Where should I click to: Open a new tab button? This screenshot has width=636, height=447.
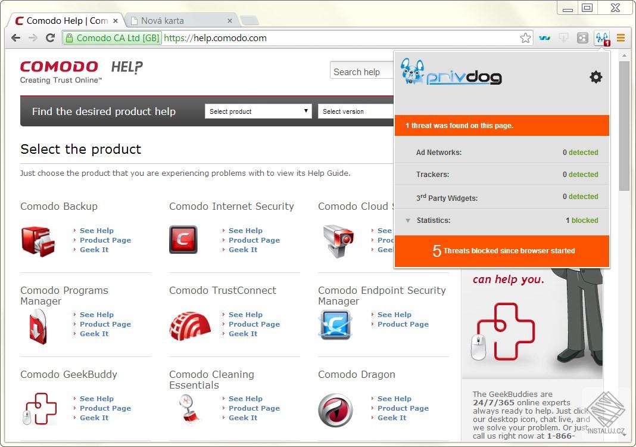[x=250, y=20]
